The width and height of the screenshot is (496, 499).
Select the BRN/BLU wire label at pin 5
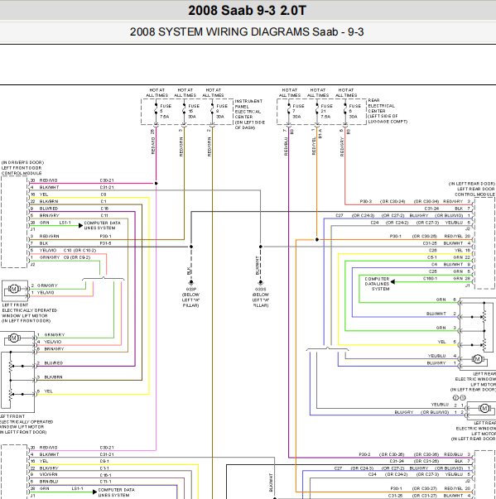click(48, 482)
